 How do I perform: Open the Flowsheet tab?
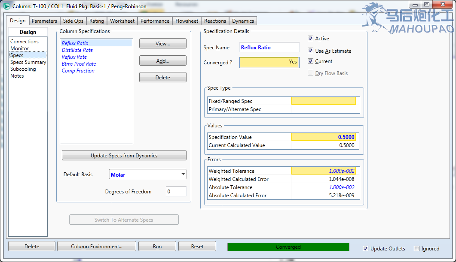pyautogui.click(x=187, y=21)
